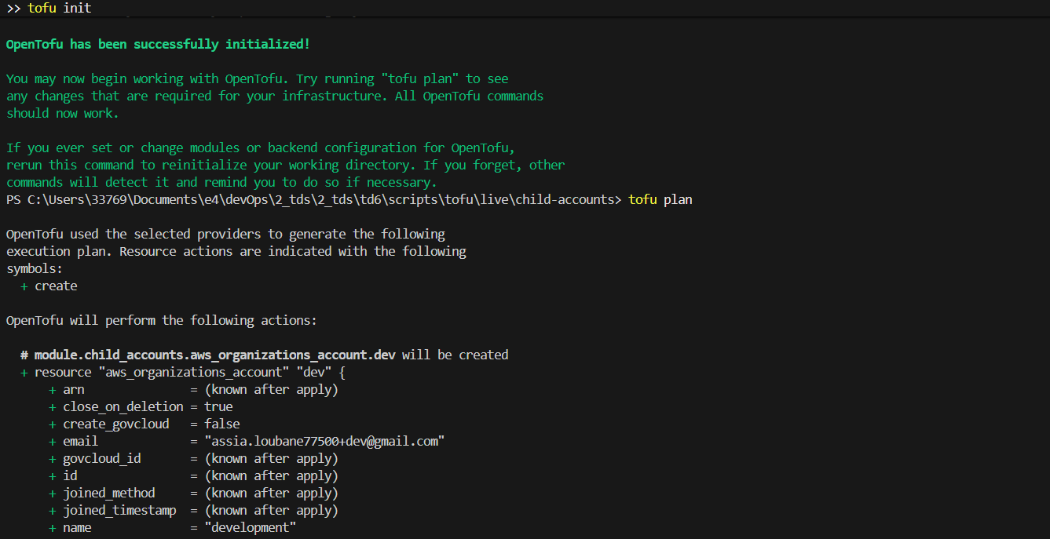Click the "tofu init" command at top
The image size is (1050, 539).
(x=59, y=8)
